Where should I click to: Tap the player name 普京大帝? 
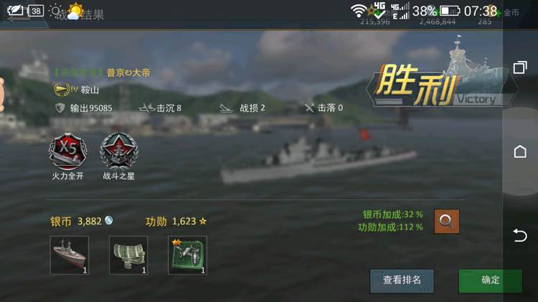pos(128,72)
